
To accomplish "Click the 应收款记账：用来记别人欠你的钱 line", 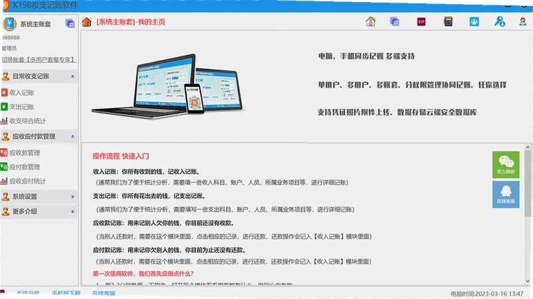I will (163, 223).
